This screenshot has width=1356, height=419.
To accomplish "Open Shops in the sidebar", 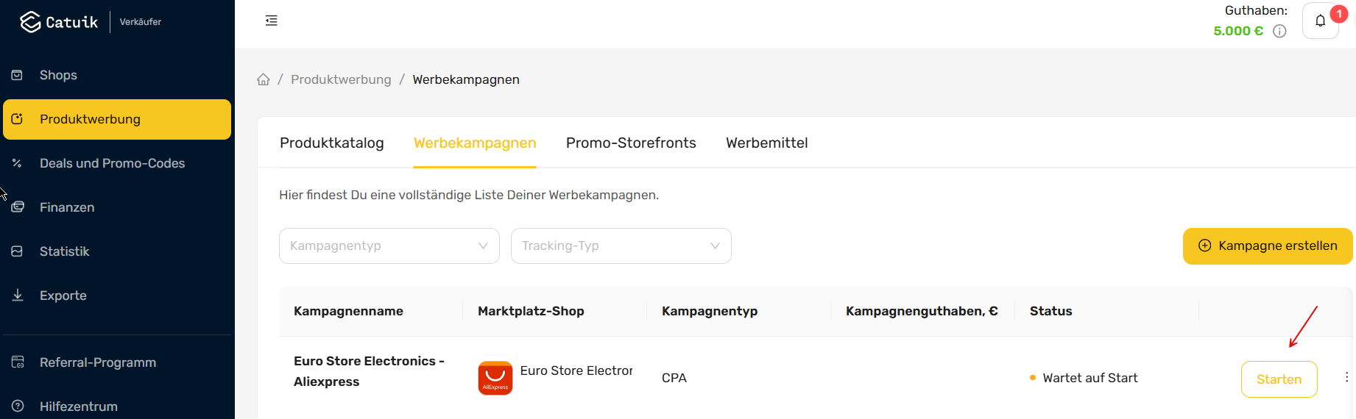I will click(58, 75).
